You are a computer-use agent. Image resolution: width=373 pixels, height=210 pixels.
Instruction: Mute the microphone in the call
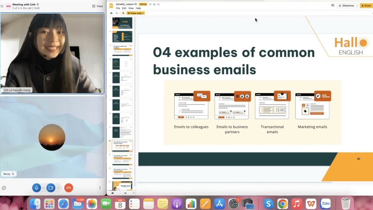pyautogui.click(x=36, y=188)
